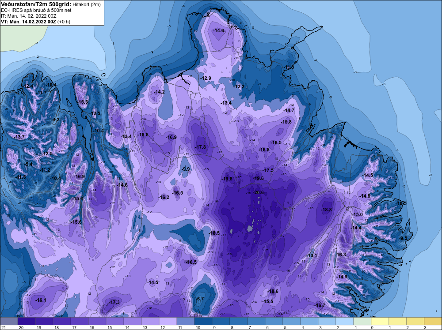
Task: Click the -9.5 temperature value
Action: (x=403, y=238)
